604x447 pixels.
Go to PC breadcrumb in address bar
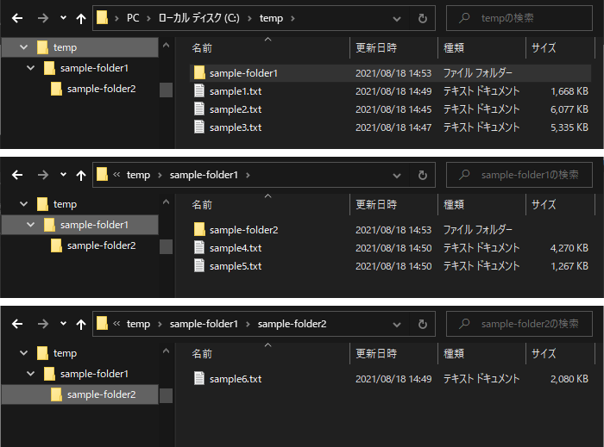(133, 18)
